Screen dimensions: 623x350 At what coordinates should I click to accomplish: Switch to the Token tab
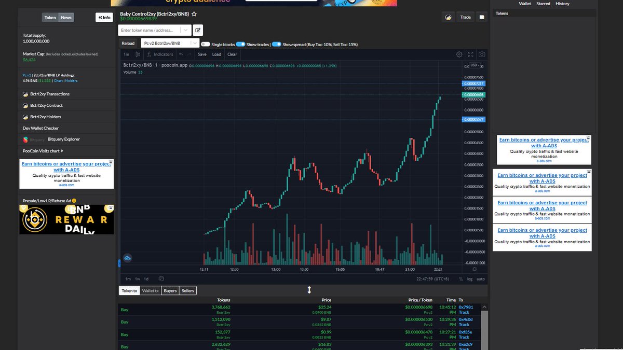point(50,17)
